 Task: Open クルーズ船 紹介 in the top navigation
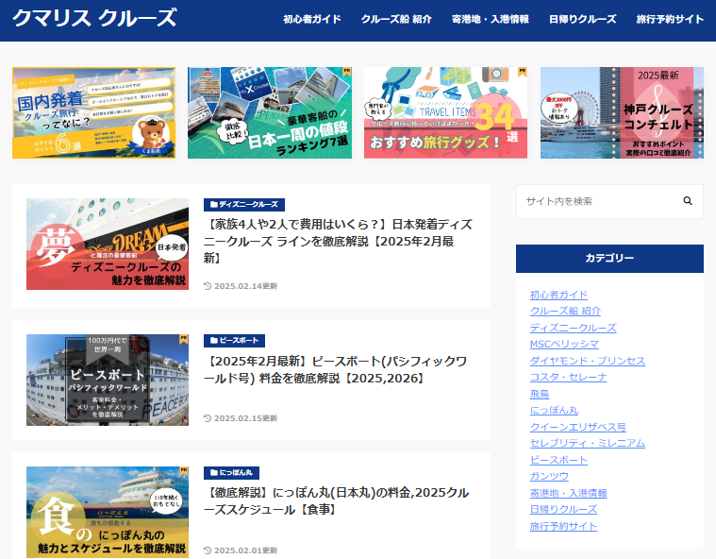point(396,19)
